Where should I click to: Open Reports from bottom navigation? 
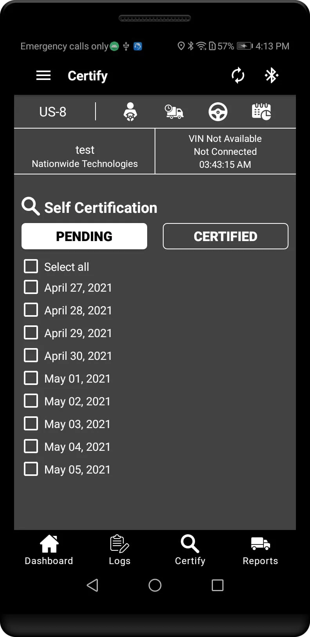(260, 550)
